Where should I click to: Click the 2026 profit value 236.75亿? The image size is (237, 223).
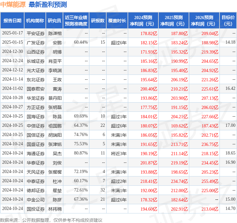[210, 144]
